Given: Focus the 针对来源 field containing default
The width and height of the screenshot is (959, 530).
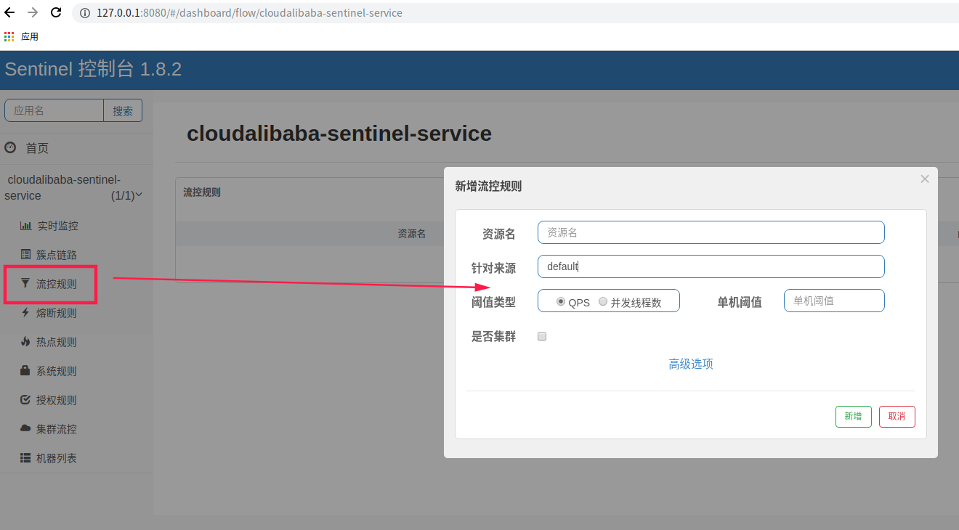Looking at the screenshot, I should tap(711, 266).
